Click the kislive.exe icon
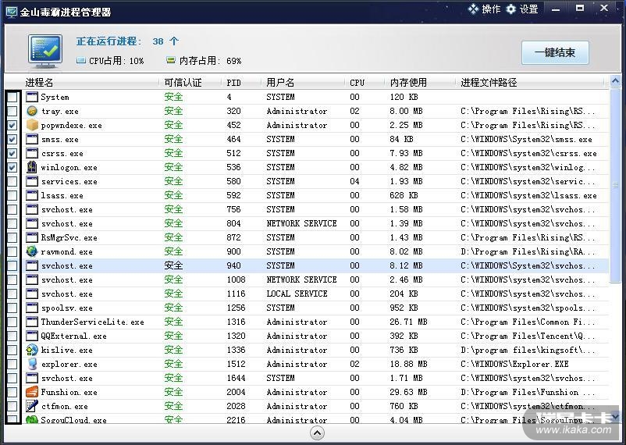Screen dimensions: 626x445 pyautogui.click(x=32, y=350)
